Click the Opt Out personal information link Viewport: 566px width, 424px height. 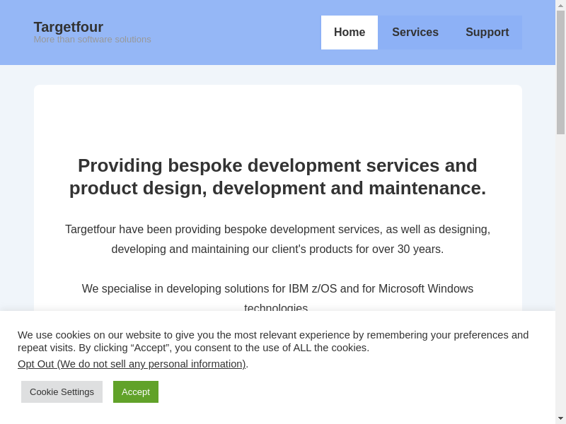132,364
